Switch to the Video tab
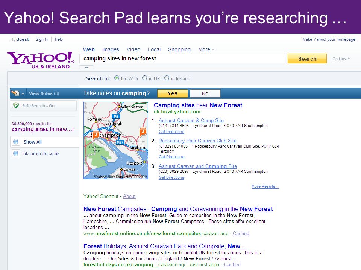 tap(133, 49)
